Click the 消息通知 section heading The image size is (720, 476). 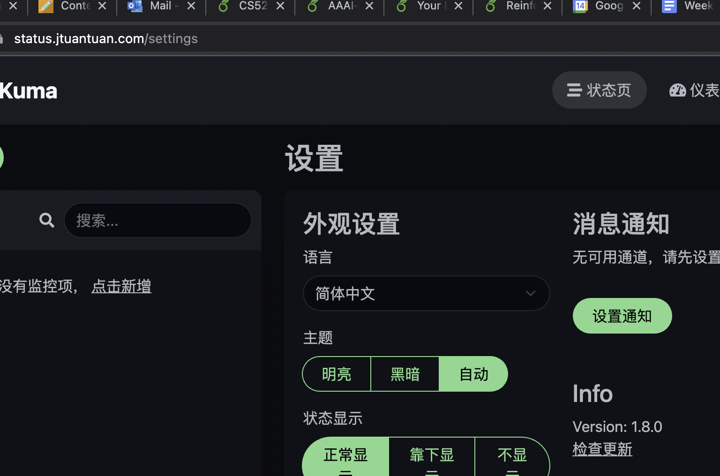[621, 223]
